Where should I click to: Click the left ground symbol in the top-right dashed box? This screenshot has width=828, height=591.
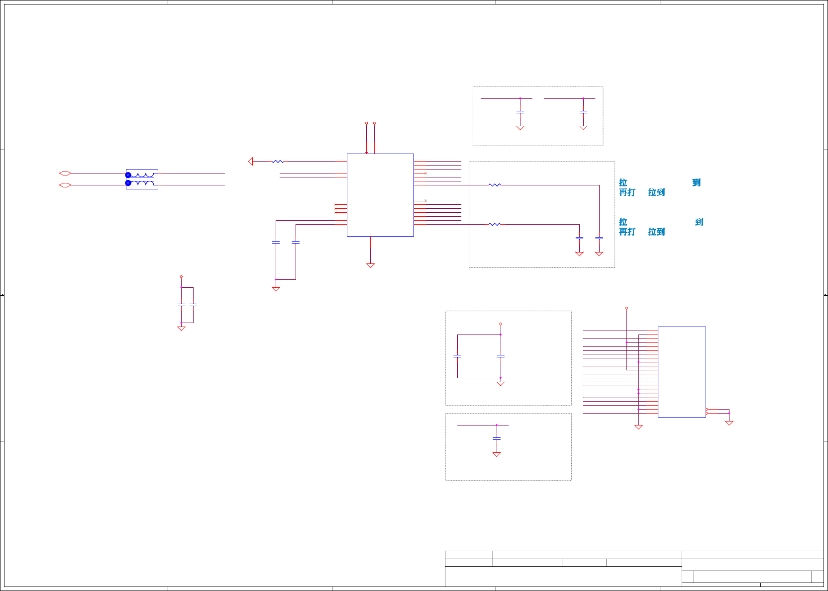(x=520, y=128)
